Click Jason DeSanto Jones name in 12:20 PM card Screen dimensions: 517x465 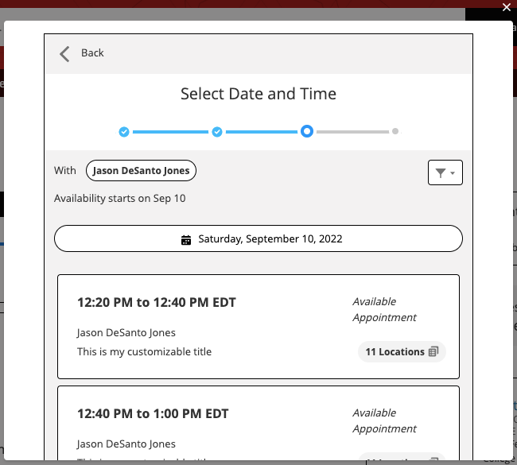[x=126, y=333]
